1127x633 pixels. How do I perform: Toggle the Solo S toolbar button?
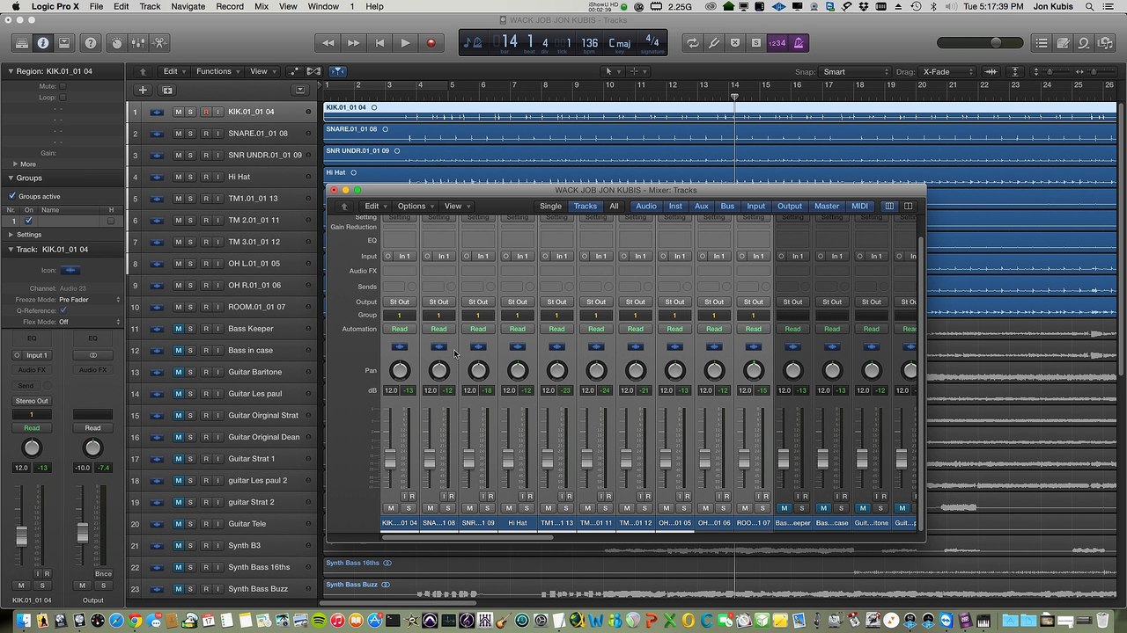pyautogui.click(x=756, y=42)
